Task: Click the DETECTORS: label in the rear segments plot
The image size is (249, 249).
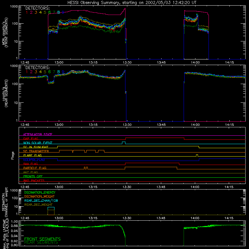Action: [37, 68]
